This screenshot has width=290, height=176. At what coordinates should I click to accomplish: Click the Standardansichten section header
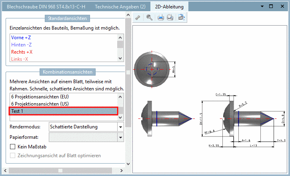[x=67, y=18]
